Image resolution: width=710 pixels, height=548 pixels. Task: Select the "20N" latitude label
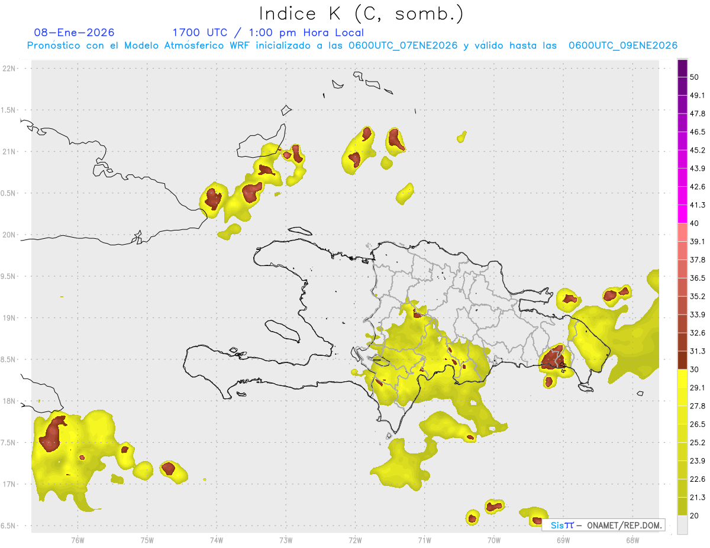(x=9, y=235)
